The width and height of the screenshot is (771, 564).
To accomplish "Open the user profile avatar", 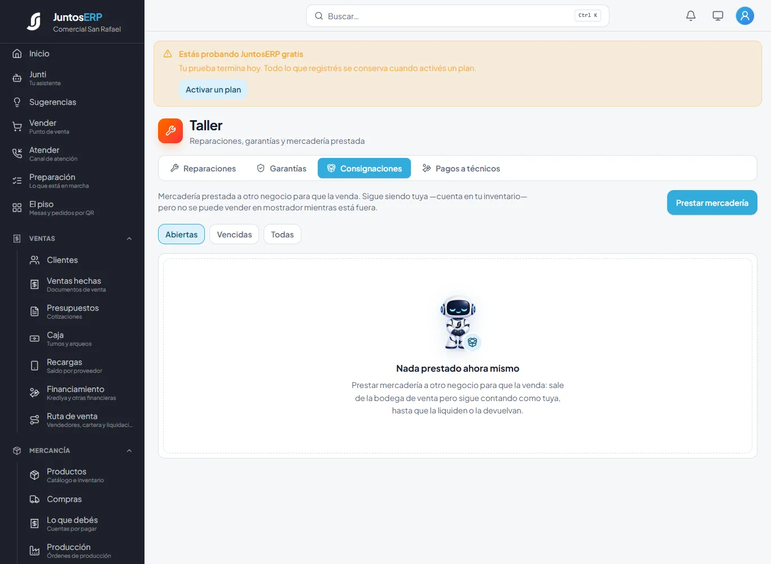I will (x=745, y=16).
